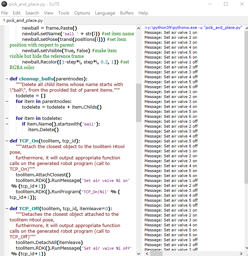Click the first 'Set air valve 1 on' output line
This screenshot has width=248, height=256.
pyautogui.click(x=171, y=32)
